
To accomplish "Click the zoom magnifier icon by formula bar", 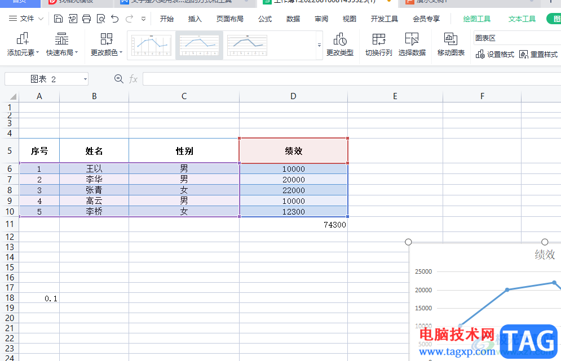I will click(119, 79).
